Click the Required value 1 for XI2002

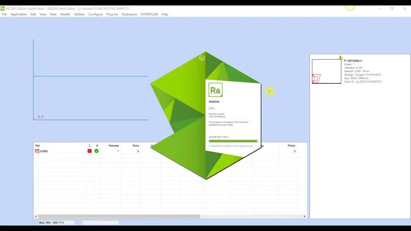pyautogui.click(x=118, y=151)
